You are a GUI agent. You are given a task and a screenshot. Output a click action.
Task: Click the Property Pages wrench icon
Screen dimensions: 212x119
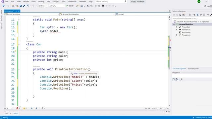182,79
